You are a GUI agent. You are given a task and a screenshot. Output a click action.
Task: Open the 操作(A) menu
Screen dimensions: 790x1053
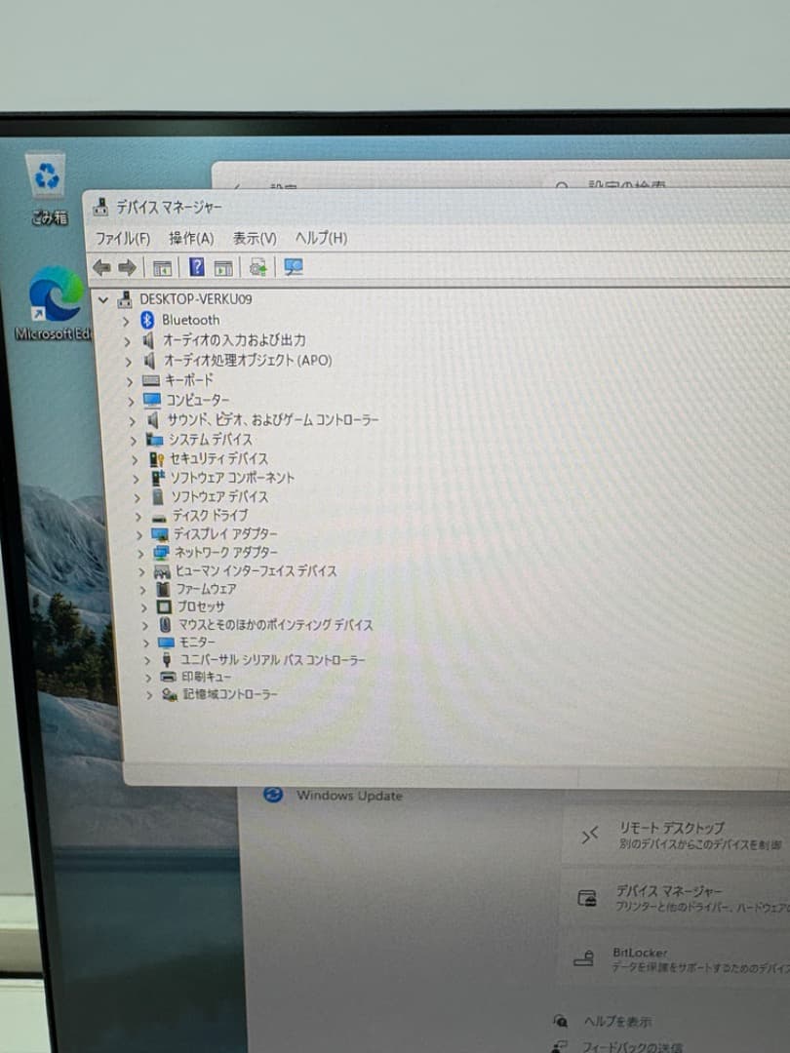pyautogui.click(x=190, y=238)
